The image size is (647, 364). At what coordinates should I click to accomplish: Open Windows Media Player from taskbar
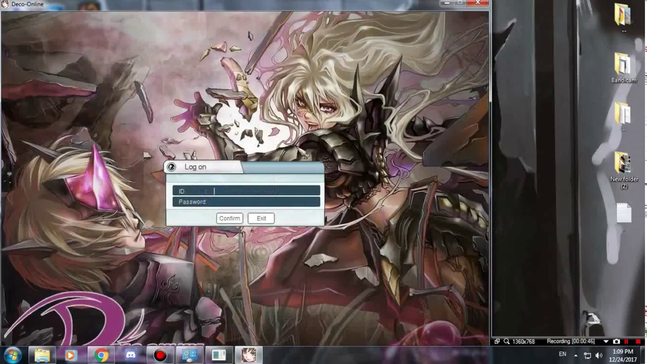[x=70, y=355]
